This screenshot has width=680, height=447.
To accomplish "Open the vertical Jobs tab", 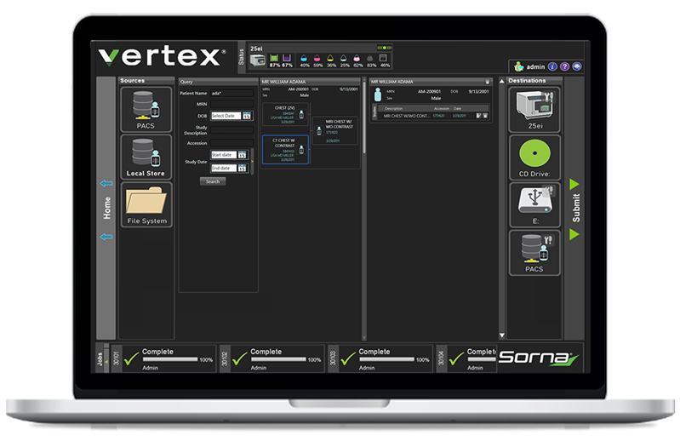I will tap(94, 358).
